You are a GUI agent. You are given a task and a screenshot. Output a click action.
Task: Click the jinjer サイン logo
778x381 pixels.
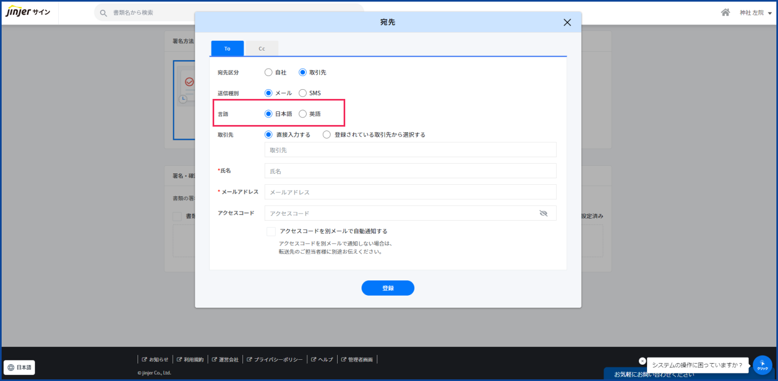[x=28, y=12]
